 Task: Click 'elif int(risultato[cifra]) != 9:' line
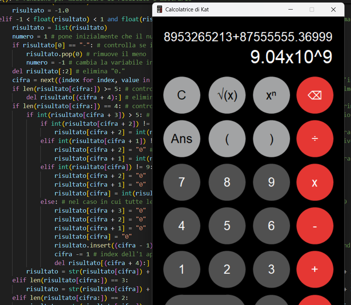[96, 167]
